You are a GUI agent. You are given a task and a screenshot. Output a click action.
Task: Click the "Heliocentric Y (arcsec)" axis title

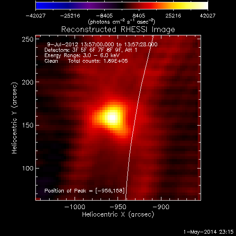(x=15, y=118)
